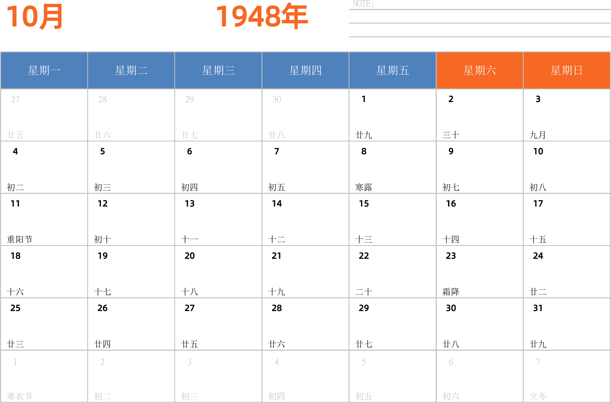Image resolution: width=611 pixels, height=403 pixels.
Task: Select greyed November 7 立冬 cell
Action: 567,376
